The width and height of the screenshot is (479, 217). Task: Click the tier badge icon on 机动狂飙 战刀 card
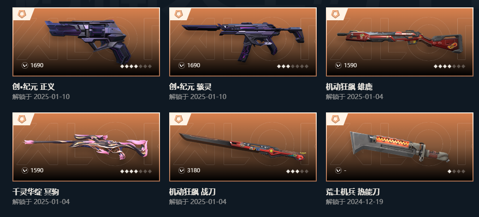click(179, 119)
